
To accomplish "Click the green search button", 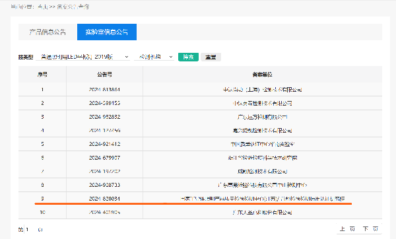I will point(188,57).
